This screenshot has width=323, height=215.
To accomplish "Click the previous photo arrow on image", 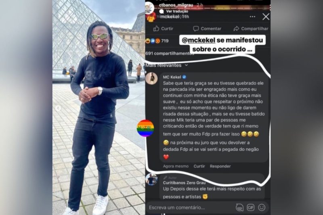I will coord(58,108).
